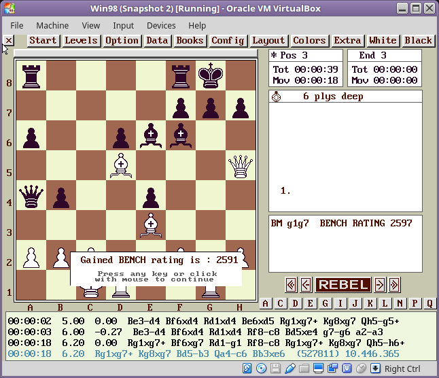Click the letter G shortcut button
The width and height of the screenshot is (439, 378).
[x=325, y=303]
